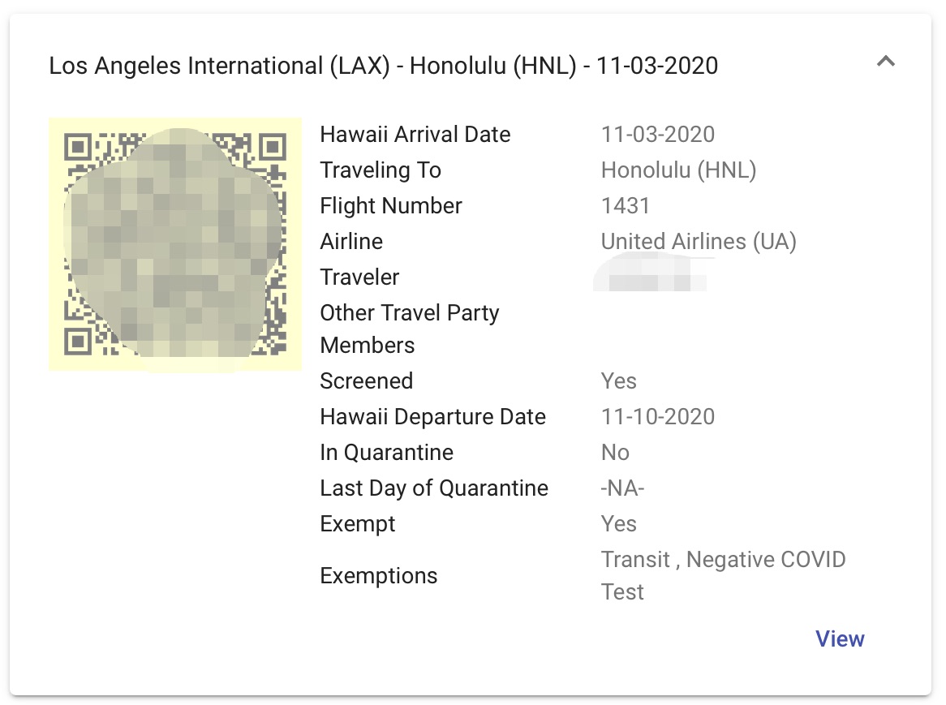Select the Last Day of Quarantine label
This screenshot has width=946, height=705.
[x=434, y=488]
